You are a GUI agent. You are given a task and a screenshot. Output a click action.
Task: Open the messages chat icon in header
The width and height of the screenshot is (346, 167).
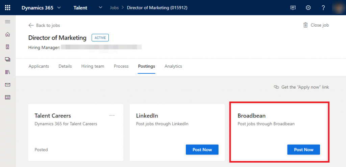(293, 8)
